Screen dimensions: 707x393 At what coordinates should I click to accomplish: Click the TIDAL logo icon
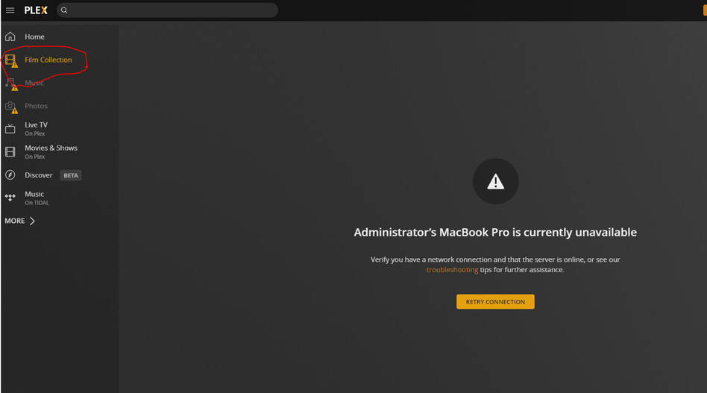point(10,198)
